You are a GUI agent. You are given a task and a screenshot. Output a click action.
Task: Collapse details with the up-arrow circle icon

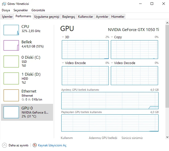(x=4, y=145)
